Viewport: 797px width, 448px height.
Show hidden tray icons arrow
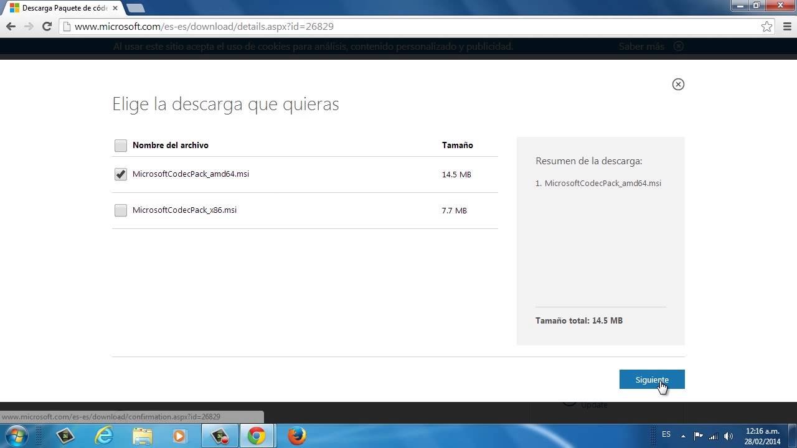(683, 436)
